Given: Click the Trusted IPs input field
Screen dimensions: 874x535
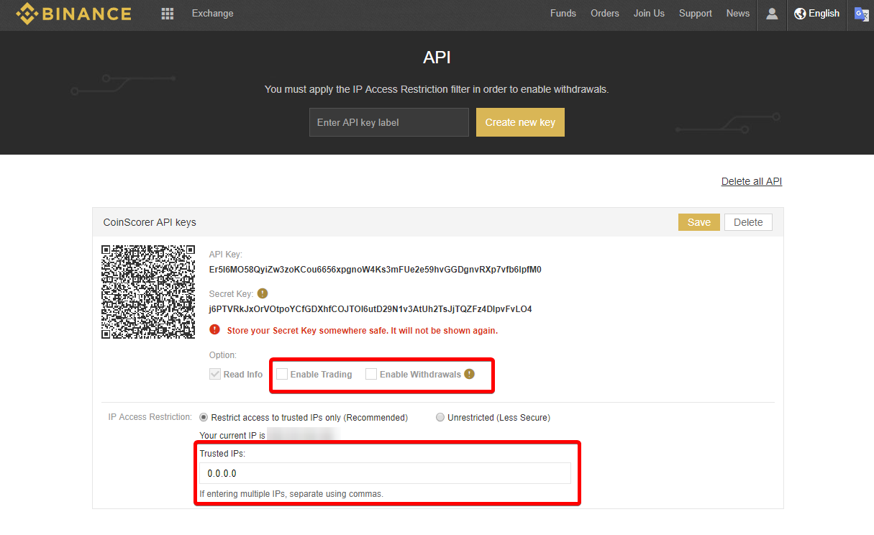Looking at the screenshot, I should coord(385,473).
